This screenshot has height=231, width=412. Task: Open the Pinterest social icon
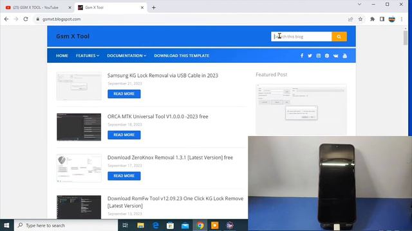pyautogui.click(x=327, y=56)
